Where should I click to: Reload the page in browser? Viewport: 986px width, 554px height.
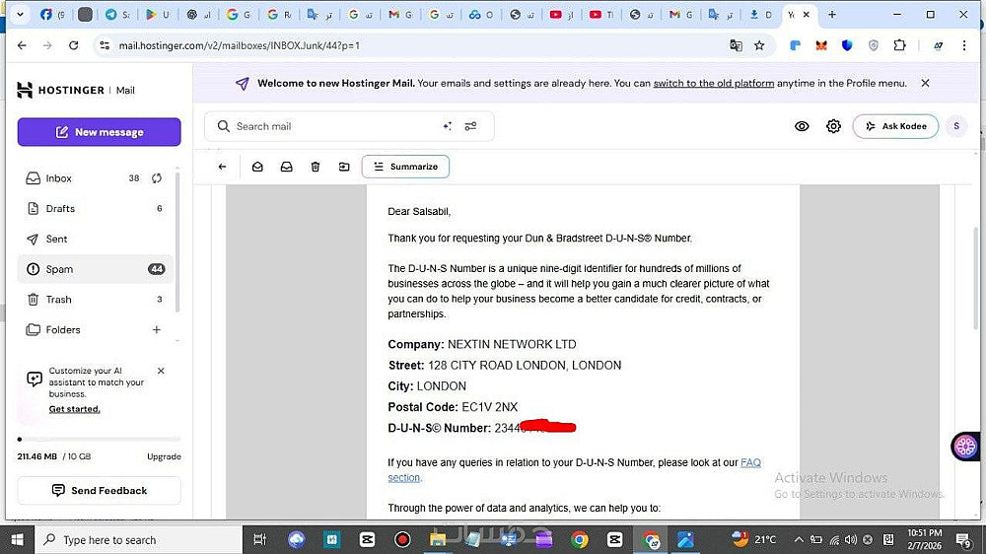click(x=74, y=45)
